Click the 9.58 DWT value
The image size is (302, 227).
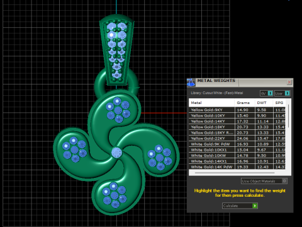click(262, 110)
